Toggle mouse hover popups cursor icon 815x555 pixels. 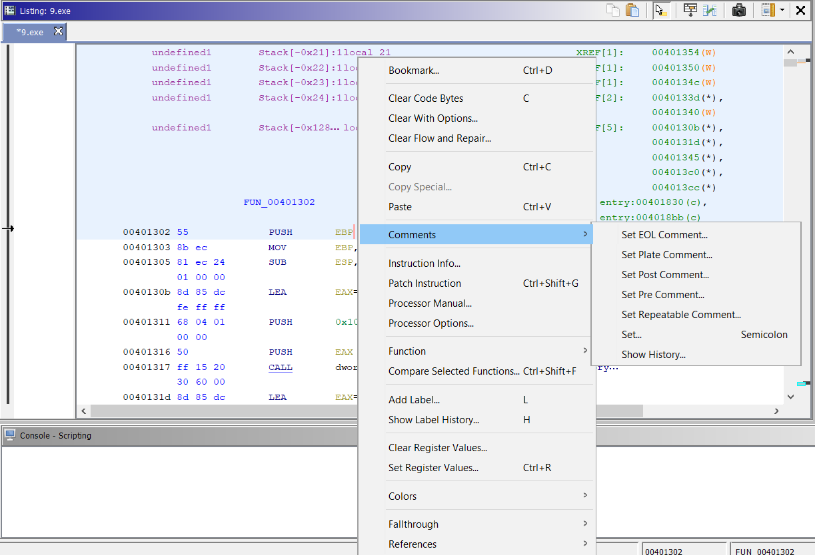coord(661,10)
